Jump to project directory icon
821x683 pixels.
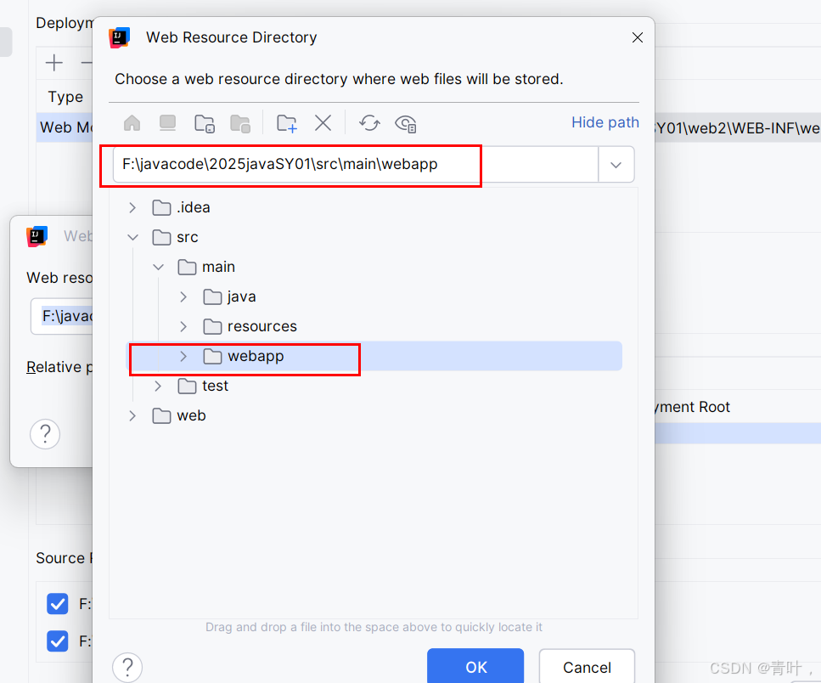tap(205, 124)
